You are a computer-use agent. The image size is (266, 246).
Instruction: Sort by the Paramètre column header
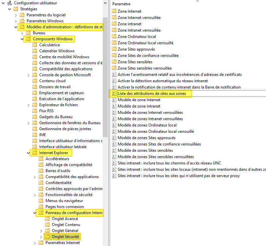121,4
